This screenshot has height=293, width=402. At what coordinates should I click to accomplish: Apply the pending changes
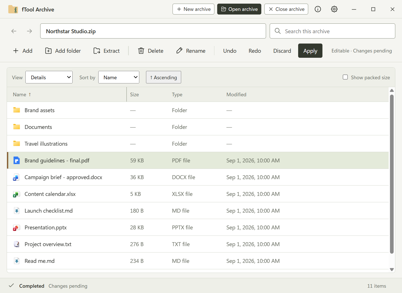click(x=310, y=51)
